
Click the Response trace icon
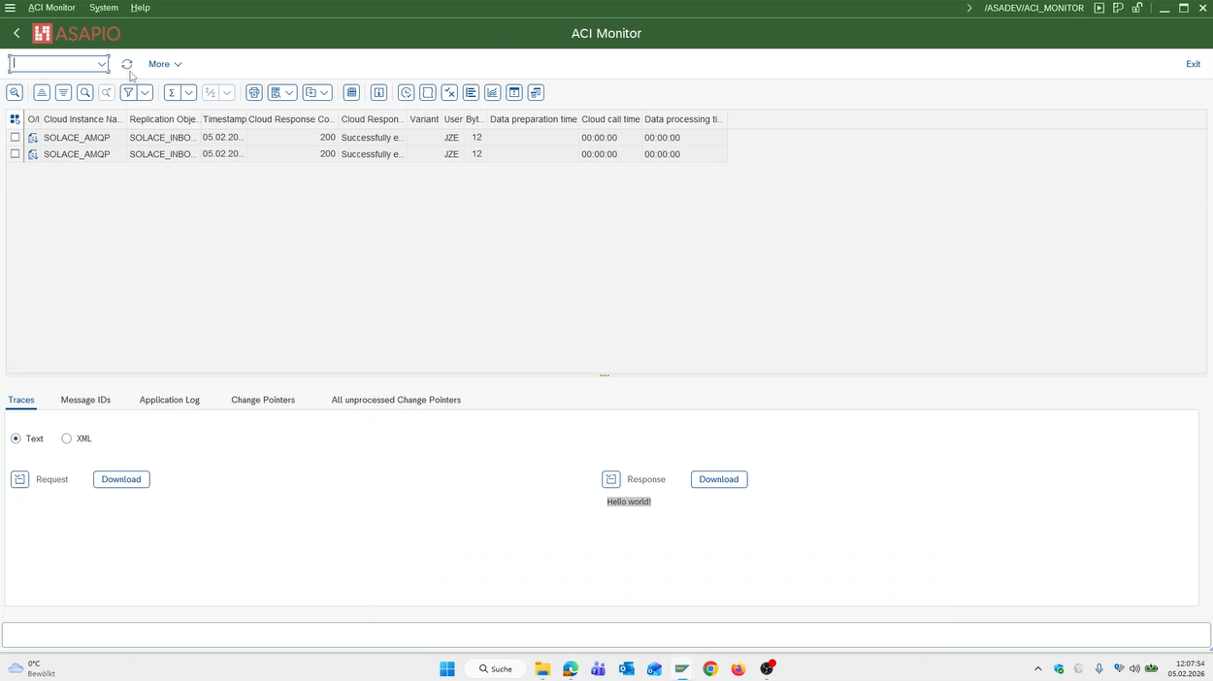tap(611, 479)
